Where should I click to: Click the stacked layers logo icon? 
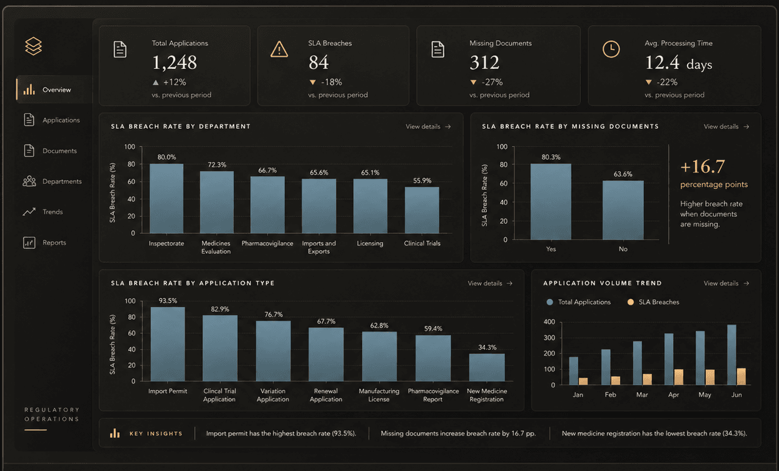point(33,46)
